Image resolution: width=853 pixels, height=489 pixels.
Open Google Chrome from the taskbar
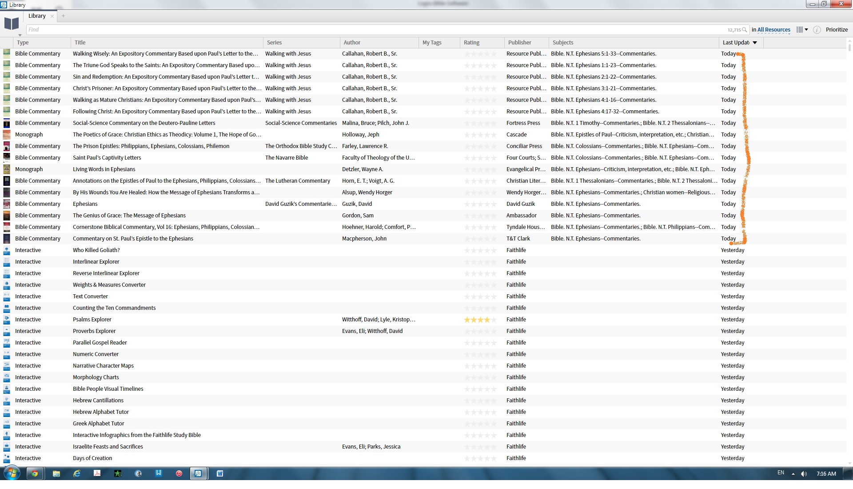tap(35, 474)
